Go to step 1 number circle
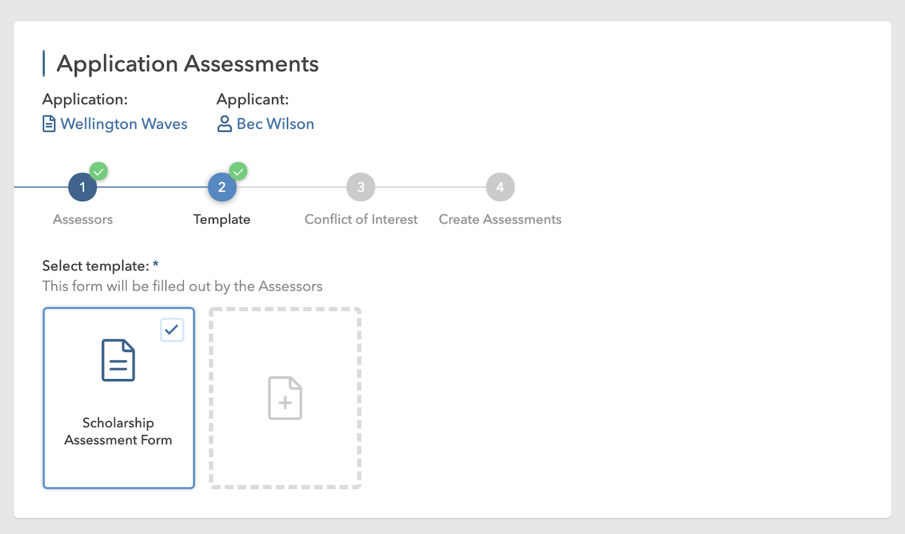This screenshot has height=534, width=905. pyautogui.click(x=83, y=187)
